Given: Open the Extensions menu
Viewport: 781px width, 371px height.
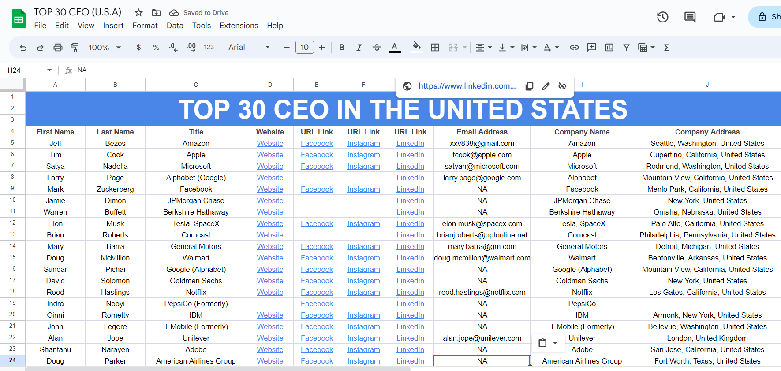Looking at the screenshot, I should pos(239,26).
